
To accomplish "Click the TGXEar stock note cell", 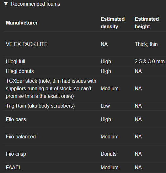I will [51, 89].
